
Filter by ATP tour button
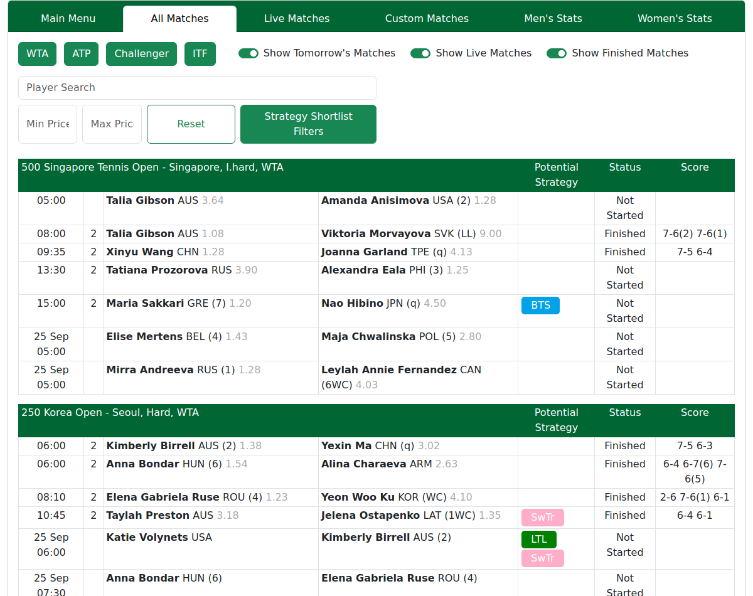point(82,54)
